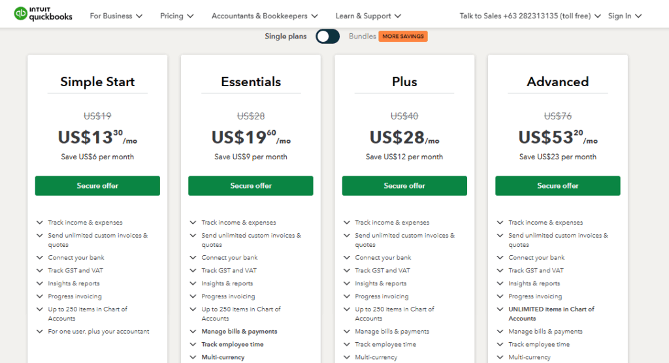Screen dimensions: 669x363
Task: Expand the For Business menu
Action: click(x=116, y=16)
